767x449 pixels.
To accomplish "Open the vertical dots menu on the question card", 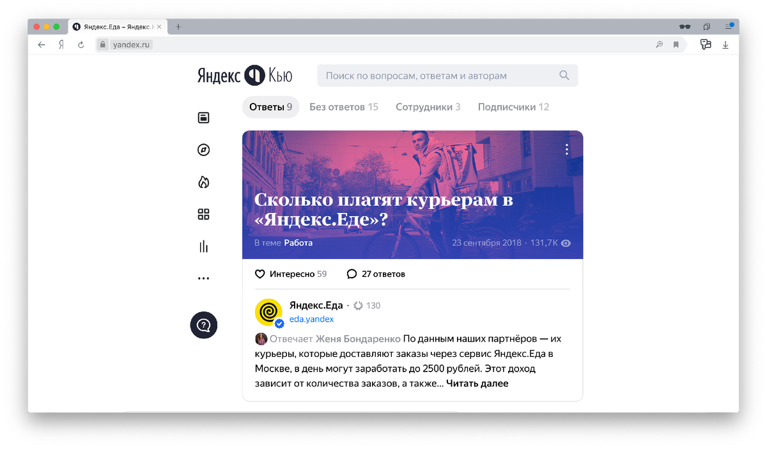I will click(567, 150).
